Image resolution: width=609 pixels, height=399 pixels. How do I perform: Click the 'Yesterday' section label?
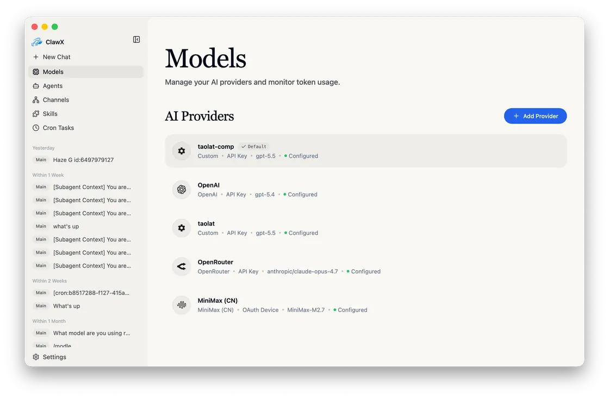(43, 148)
